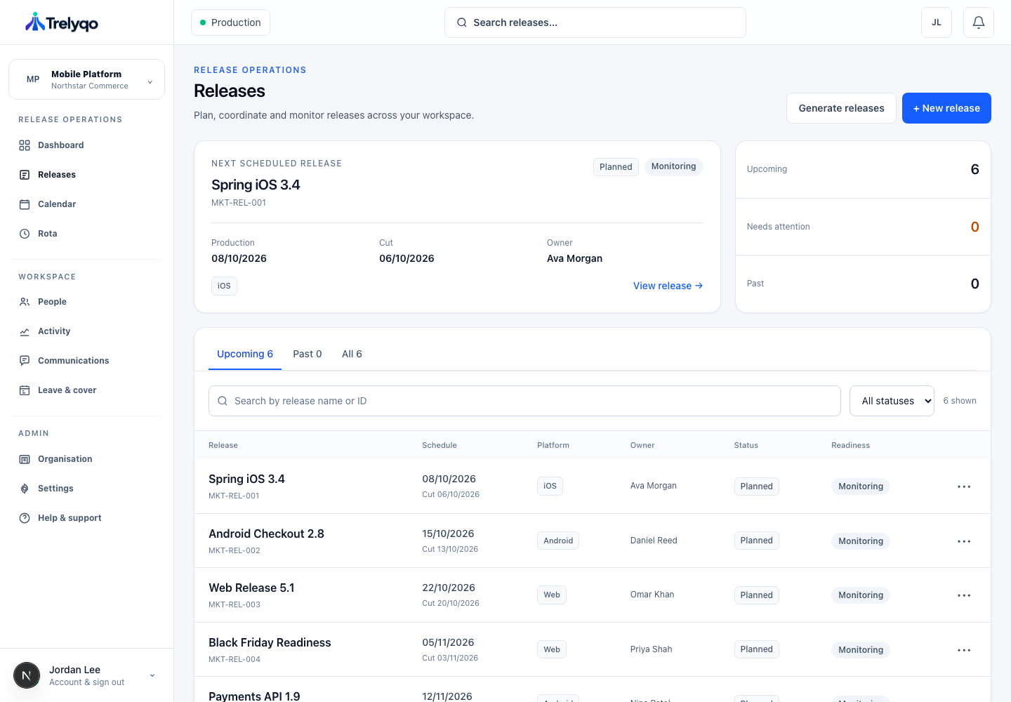The width and height of the screenshot is (1011, 702).
Task: Expand the Jordan Lee account menu
Action: (86, 675)
